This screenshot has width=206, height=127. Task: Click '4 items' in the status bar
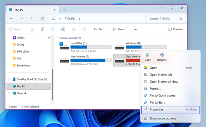click(13, 107)
